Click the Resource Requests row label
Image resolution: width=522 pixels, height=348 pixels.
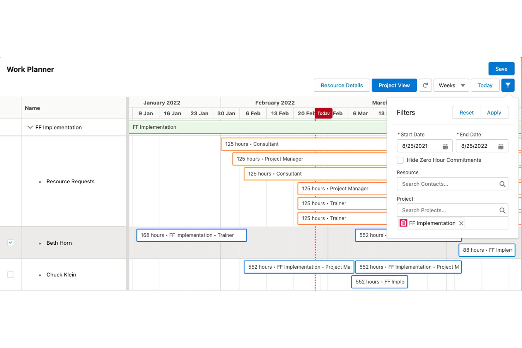pyautogui.click(x=70, y=182)
